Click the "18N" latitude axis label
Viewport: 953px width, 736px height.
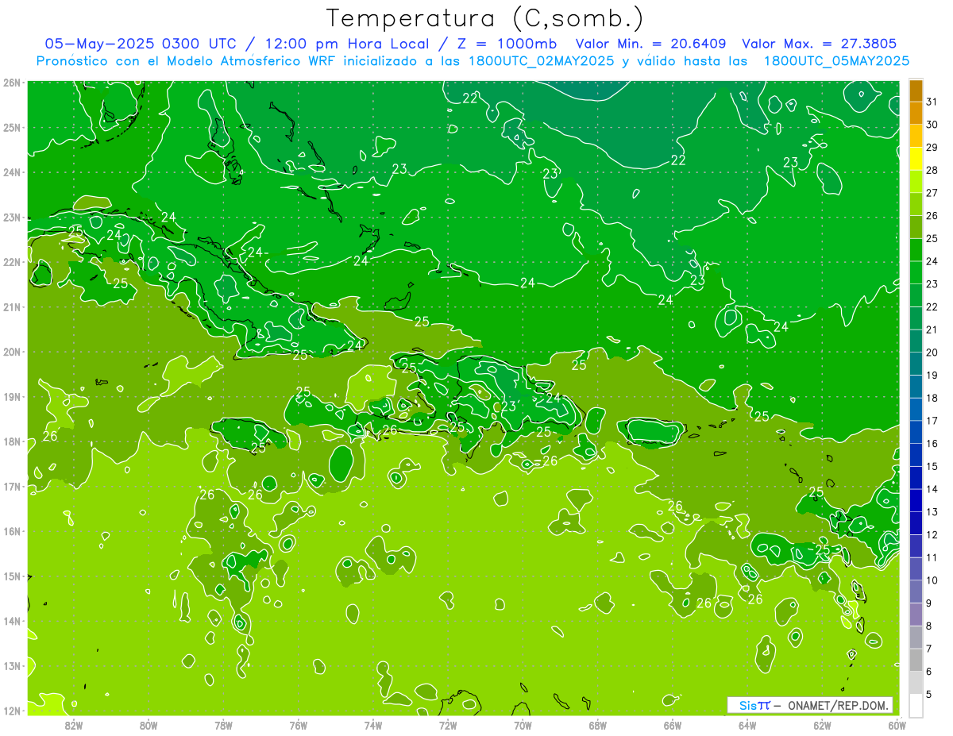coord(12,441)
